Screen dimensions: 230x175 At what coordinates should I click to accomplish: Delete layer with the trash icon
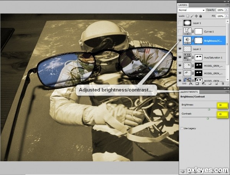223,83
